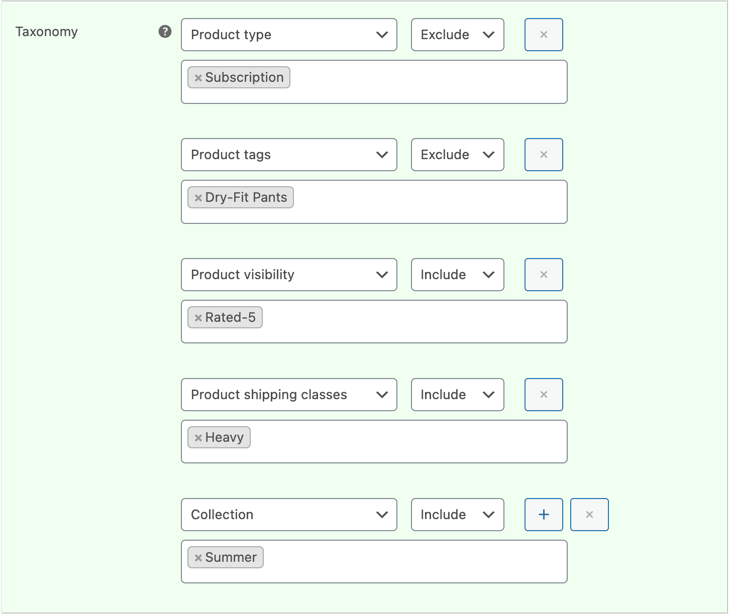The height and width of the screenshot is (614, 729).
Task: Open the Product tags taxonomy dropdown
Action: [289, 155]
